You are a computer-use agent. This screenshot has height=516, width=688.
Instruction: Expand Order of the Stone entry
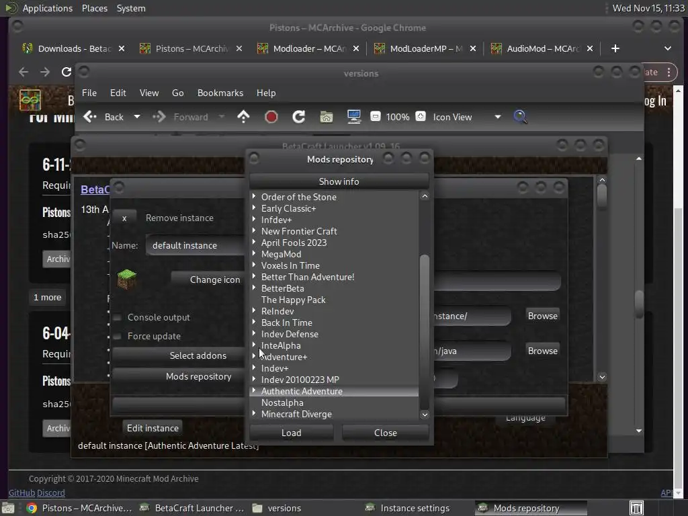pos(254,197)
